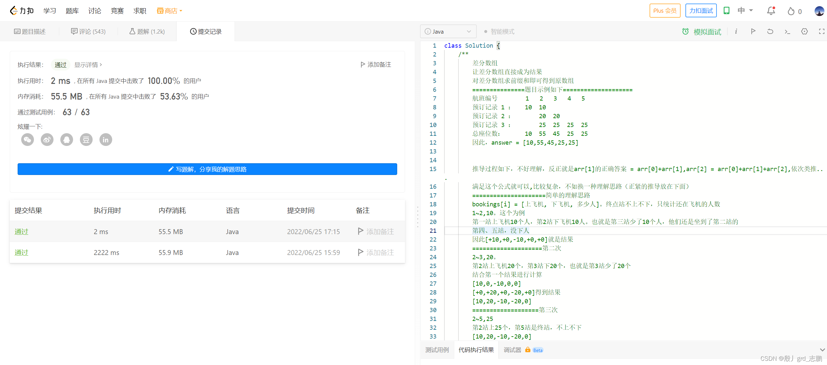Click the run code play icon
Image resolution: width=827 pixels, height=365 pixels.
coord(753,31)
